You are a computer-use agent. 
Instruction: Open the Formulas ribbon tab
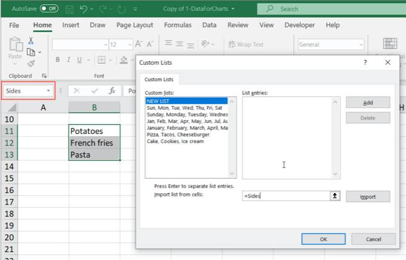pos(178,25)
